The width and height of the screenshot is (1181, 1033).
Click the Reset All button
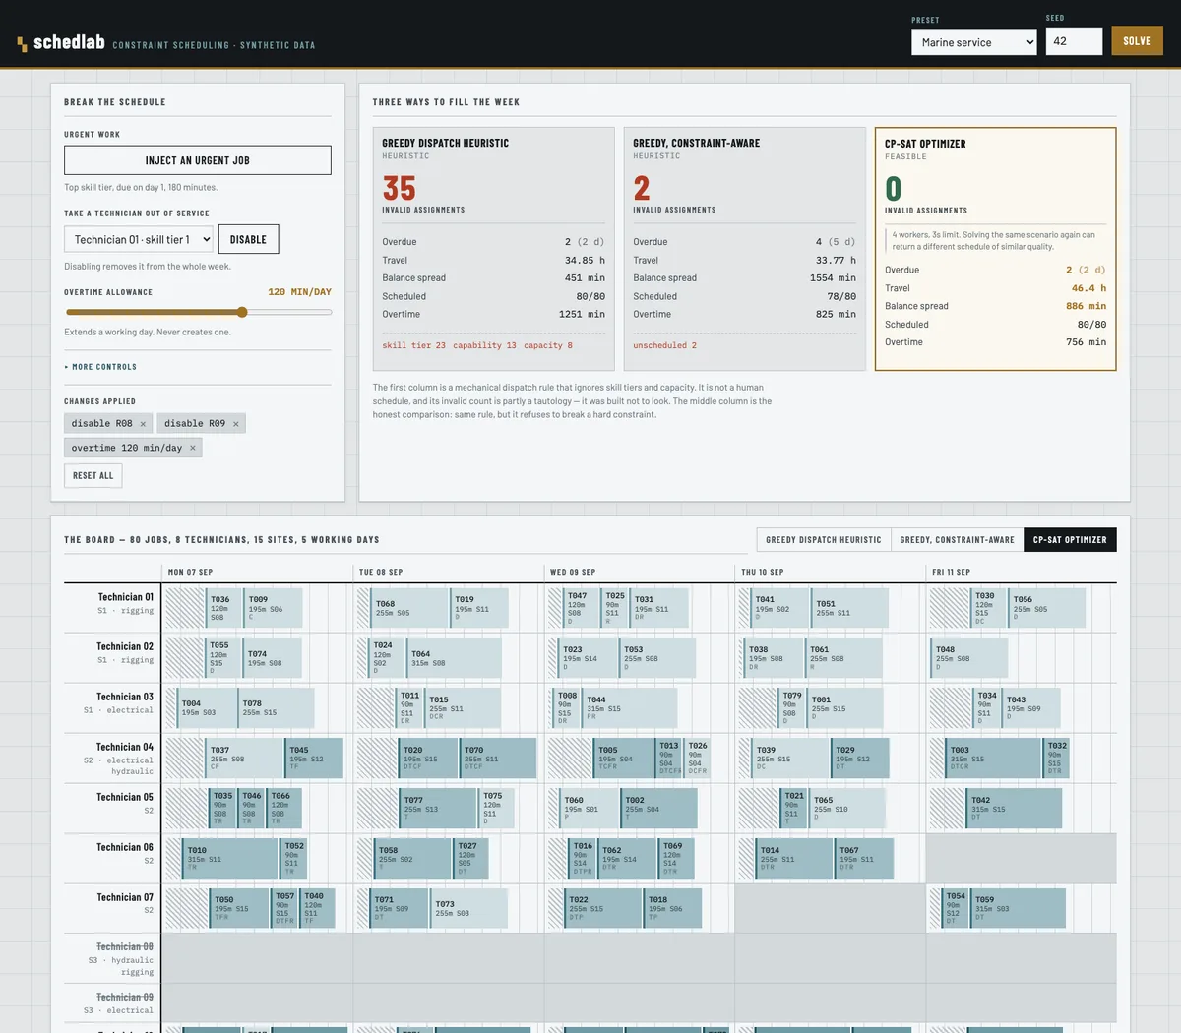(x=93, y=475)
